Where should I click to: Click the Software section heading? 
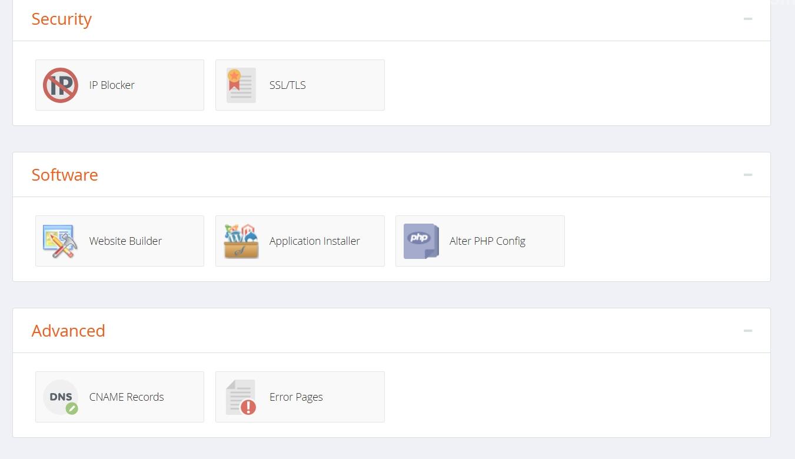coord(65,175)
